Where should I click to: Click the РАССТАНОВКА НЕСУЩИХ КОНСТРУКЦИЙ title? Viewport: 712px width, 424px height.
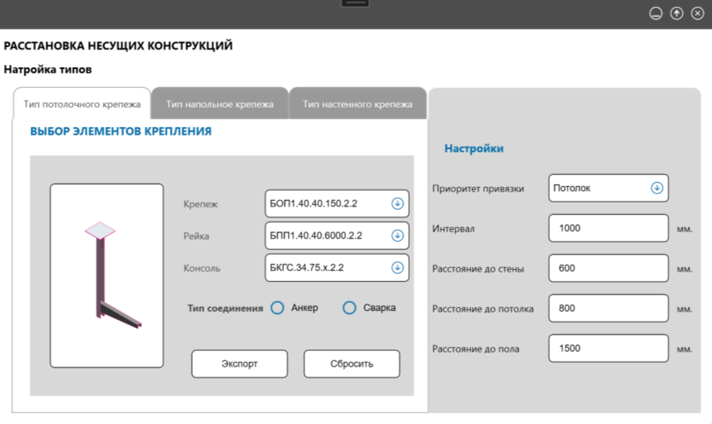pyautogui.click(x=118, y=46)
